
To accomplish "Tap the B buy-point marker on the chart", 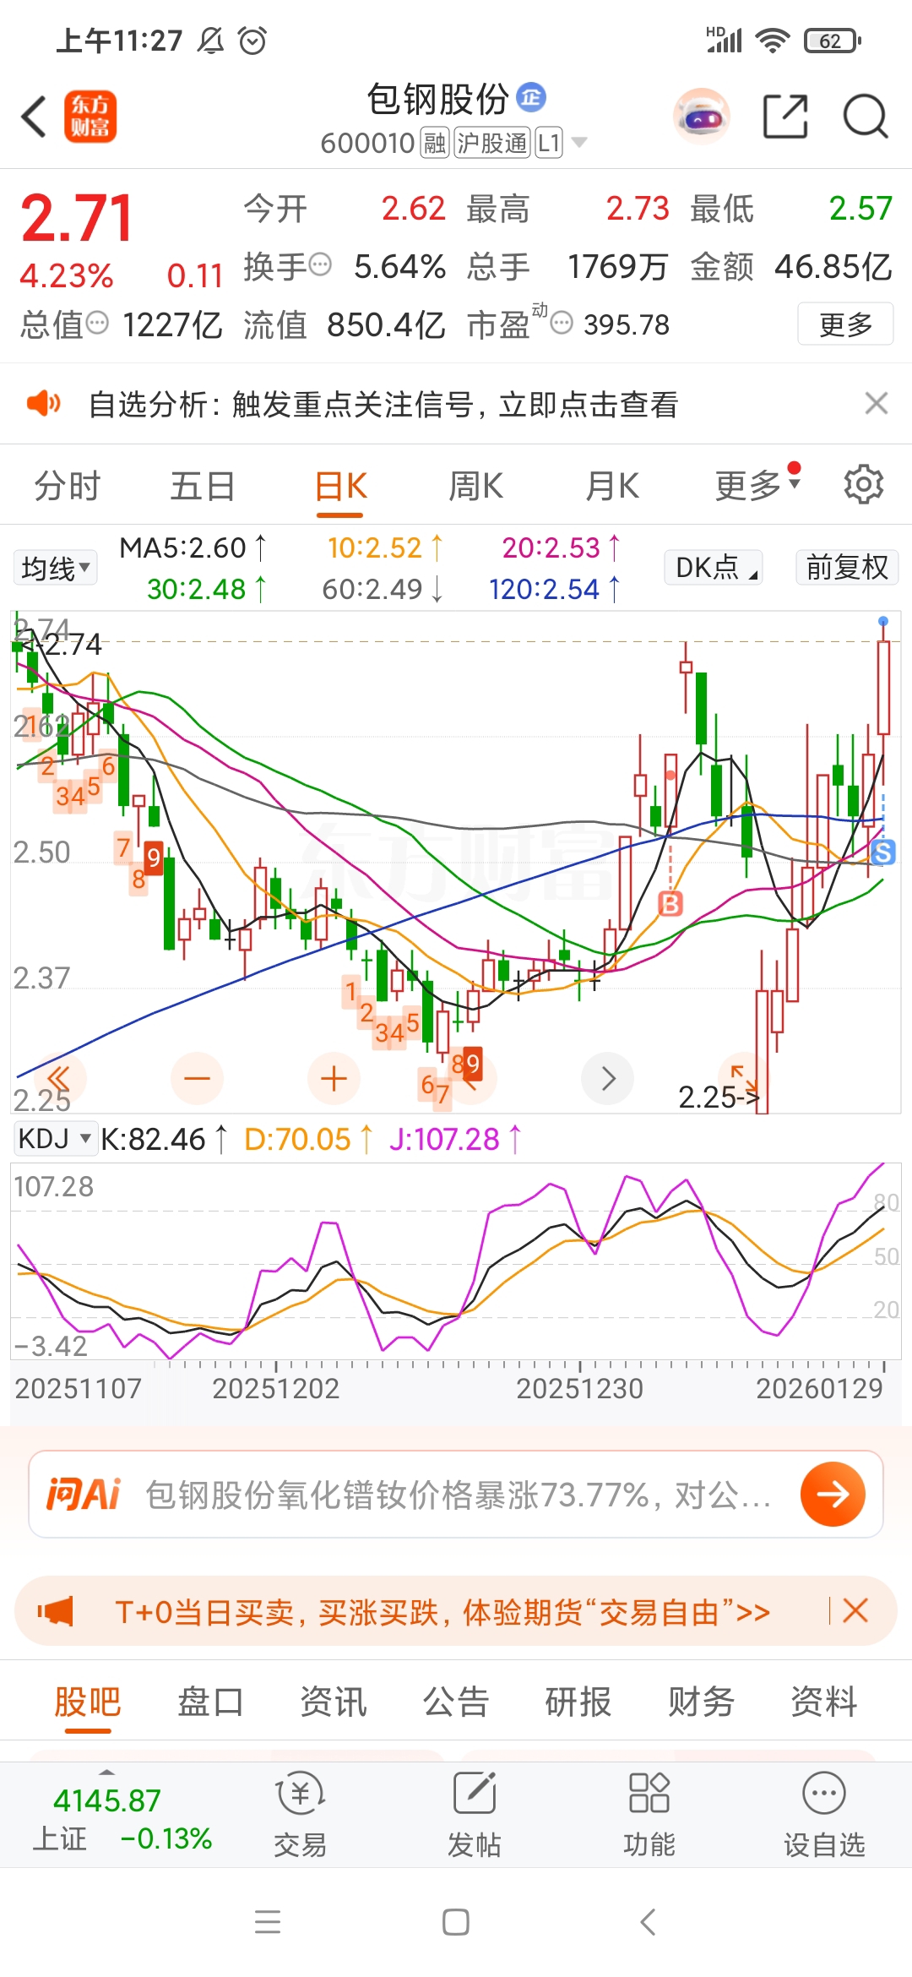I will click(670, 904).
